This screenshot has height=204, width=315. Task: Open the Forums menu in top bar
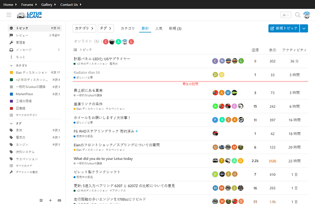click(x=29, y=5)
